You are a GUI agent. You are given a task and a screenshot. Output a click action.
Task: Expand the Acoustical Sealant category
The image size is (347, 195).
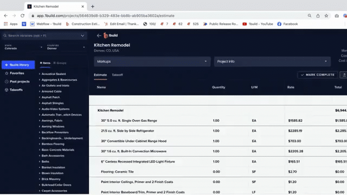coord(53,74)
